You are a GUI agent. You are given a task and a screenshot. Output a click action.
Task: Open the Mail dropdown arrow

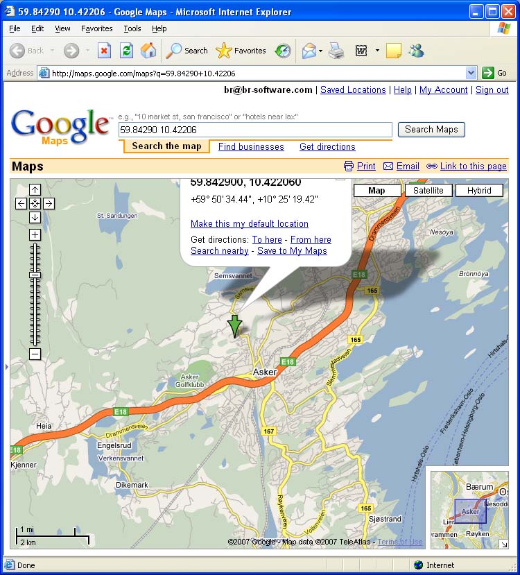pyautogui.click(x=320, y=51)
